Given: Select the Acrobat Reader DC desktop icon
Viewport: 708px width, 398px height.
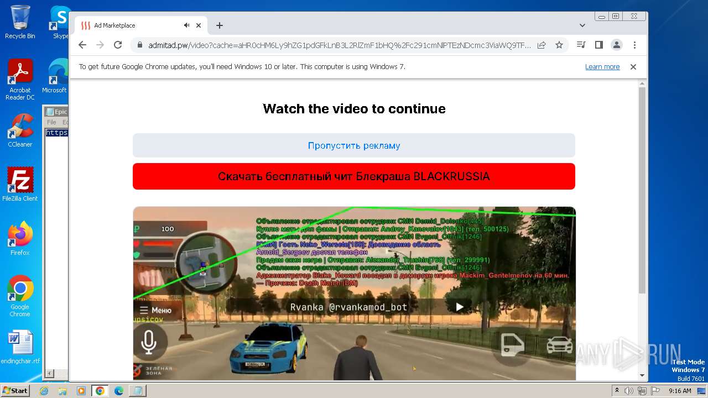Looking at the screenshot, I should (x=20, y=80).
